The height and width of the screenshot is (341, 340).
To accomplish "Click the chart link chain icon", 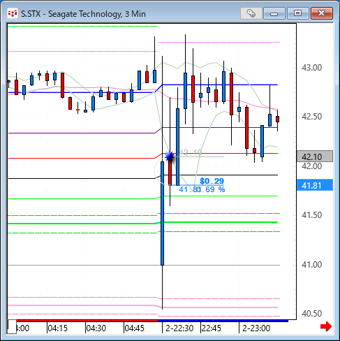I will [251, 13].
